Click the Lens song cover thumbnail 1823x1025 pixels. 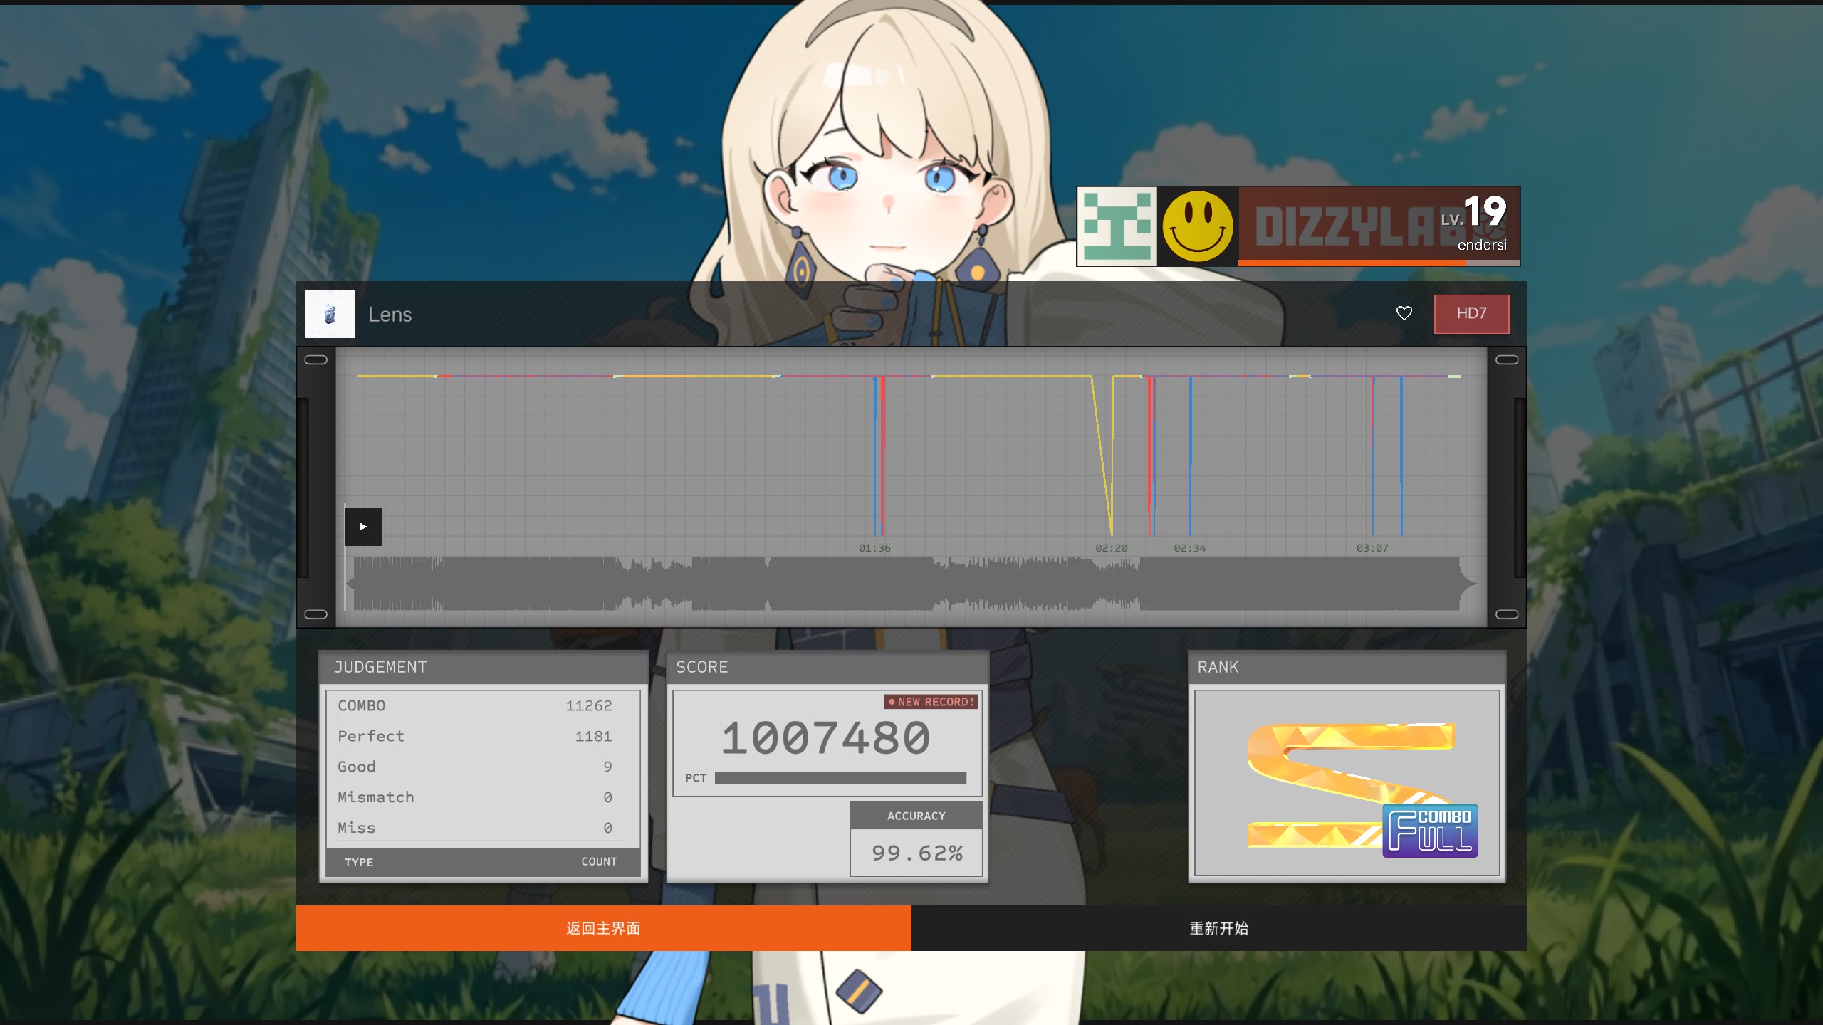click(x=330, y=314)
